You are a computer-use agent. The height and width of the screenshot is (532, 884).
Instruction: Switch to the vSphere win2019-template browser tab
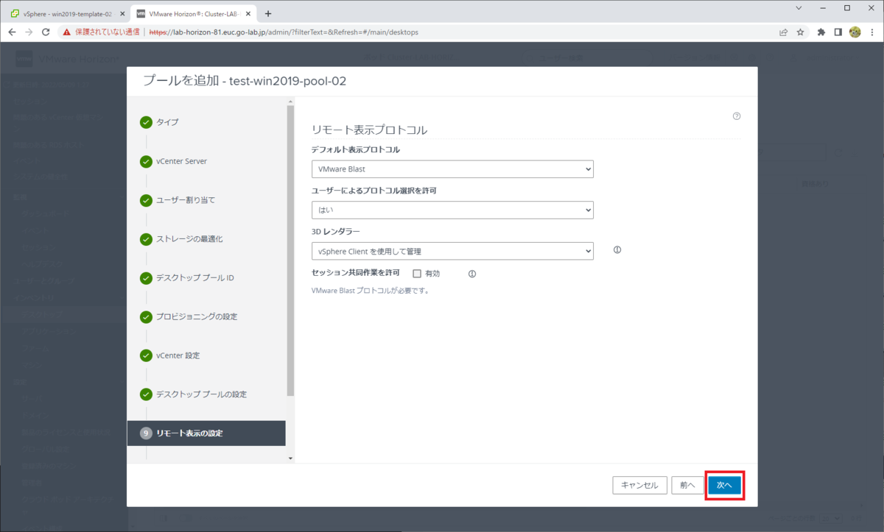tap(67, 13)
